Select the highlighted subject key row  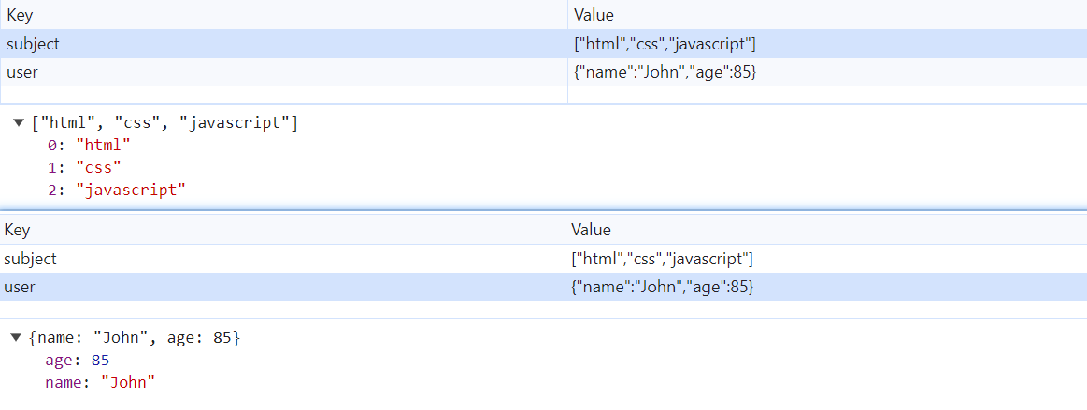33,43
